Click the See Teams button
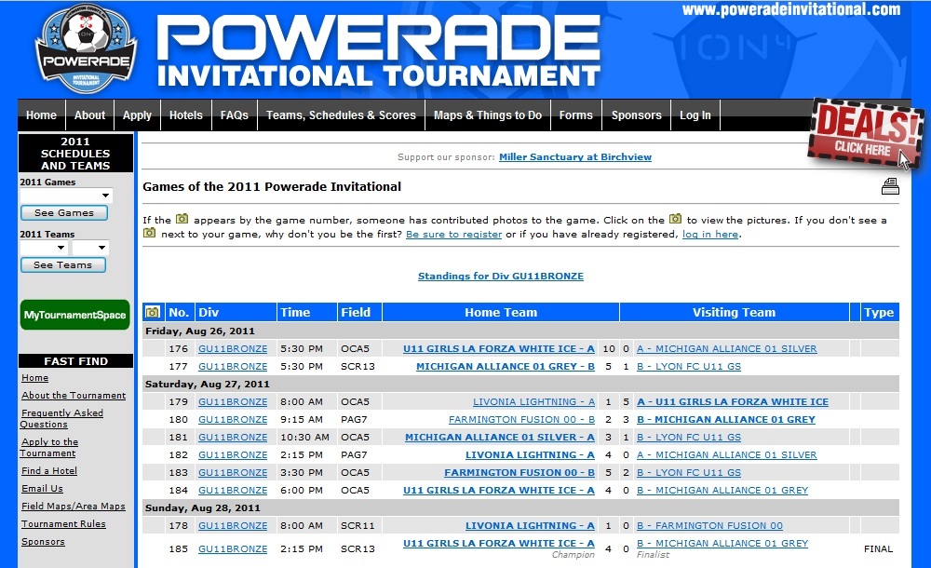Image resolution: width=931 pixels, height=568 pixels. coord(63,265)
